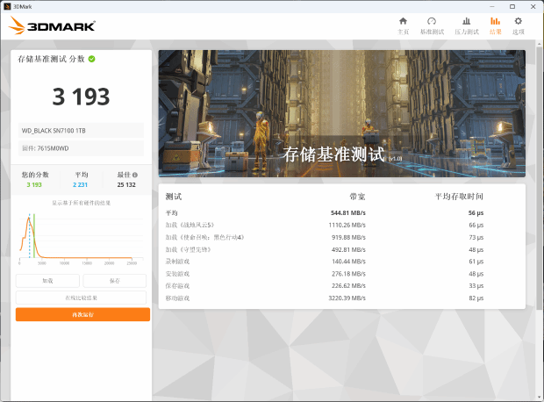
Task: Click the 加载《使命召唤：黑色行动4》 row label
Action: [x=205, y=238]
